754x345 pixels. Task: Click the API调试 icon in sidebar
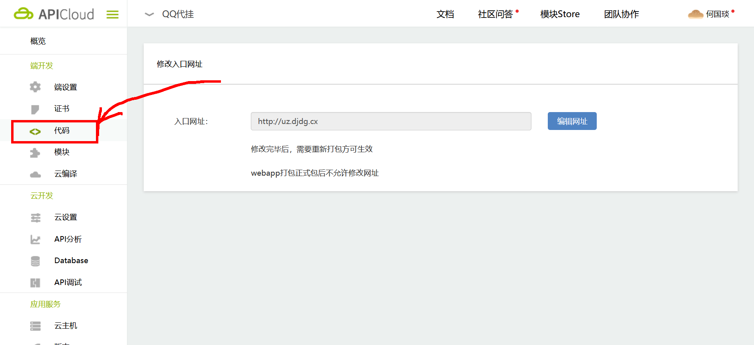(x=35, y=283)
